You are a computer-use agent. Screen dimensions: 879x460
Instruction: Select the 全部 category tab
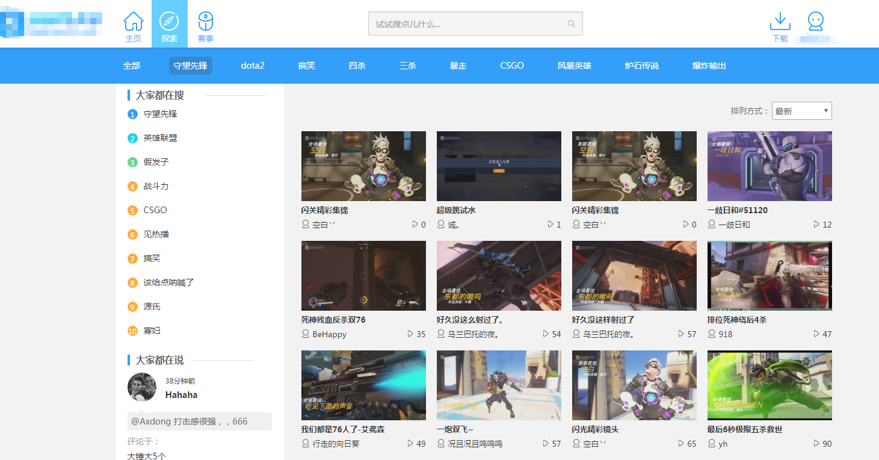[x=132, y=66]
